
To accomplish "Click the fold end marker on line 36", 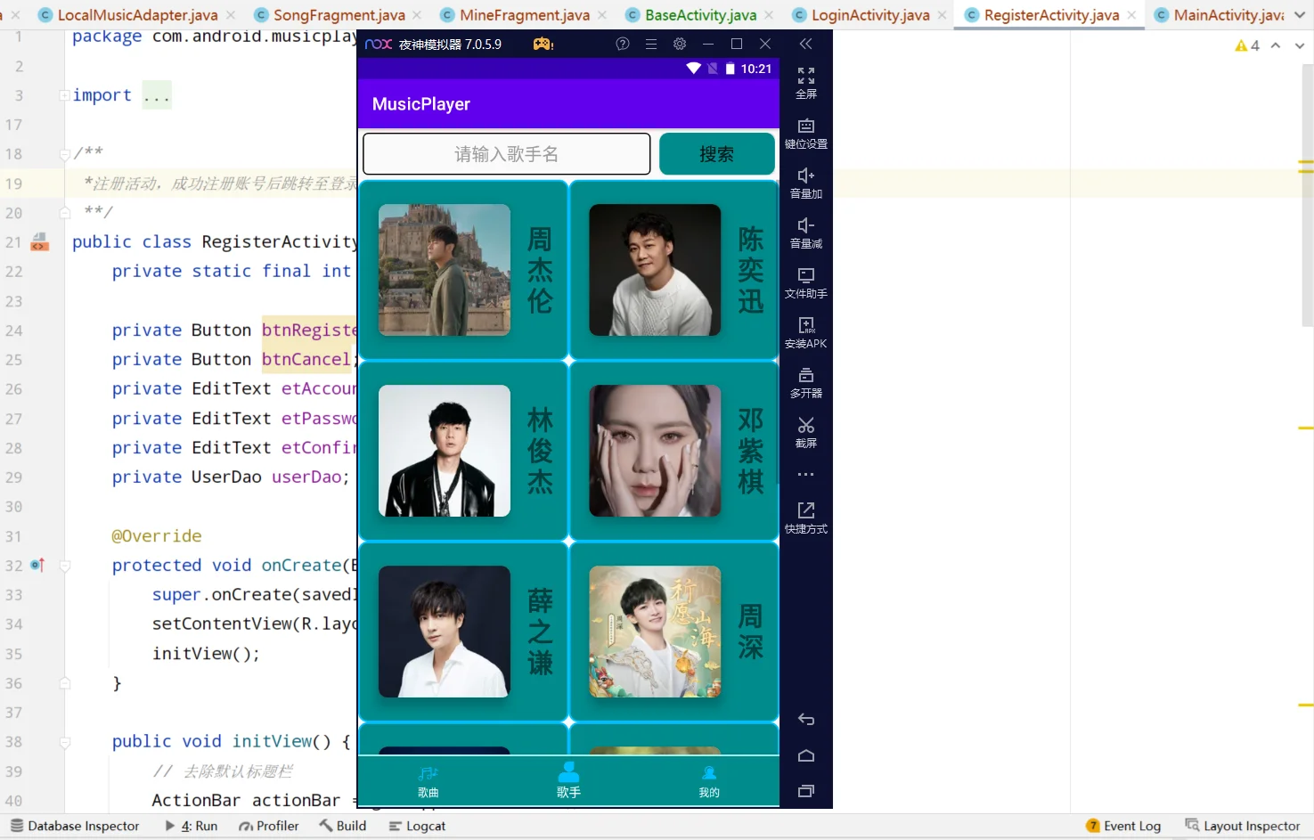I will pos(65,683).
